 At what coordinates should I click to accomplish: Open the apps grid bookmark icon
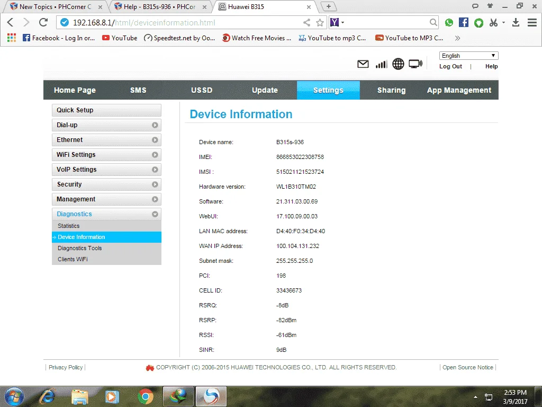click(x=12, y=38)
